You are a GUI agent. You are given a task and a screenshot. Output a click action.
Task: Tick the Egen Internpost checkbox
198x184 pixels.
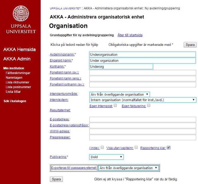click(115, 105)
